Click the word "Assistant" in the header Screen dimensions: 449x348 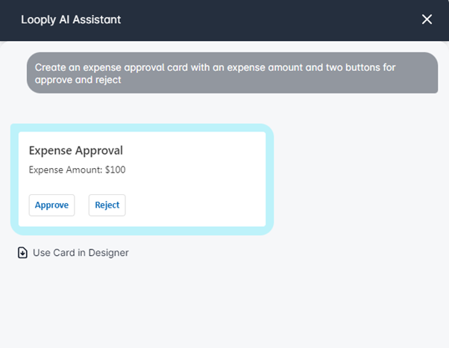pos(97,19)
